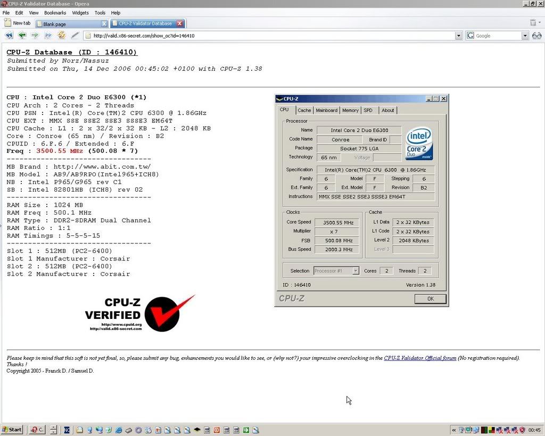Open the File menu
This screenshot has height=436, width=545.
[x=6, y=13]
